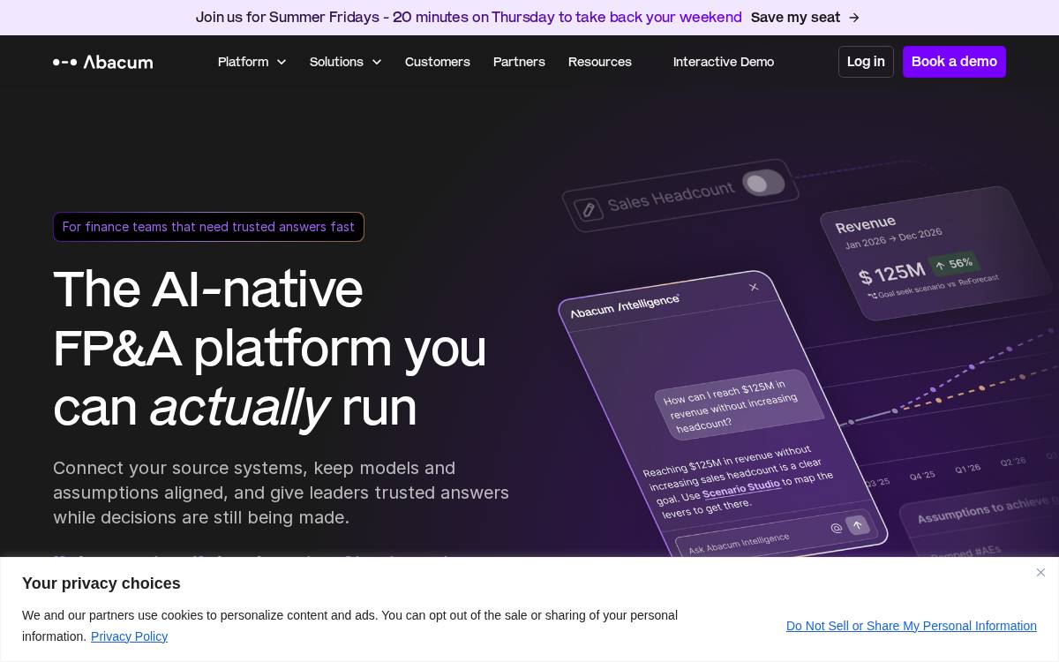The image size is (1059, 662).
Task: Open the Platform dropdown menu
Action: (252, 62)
